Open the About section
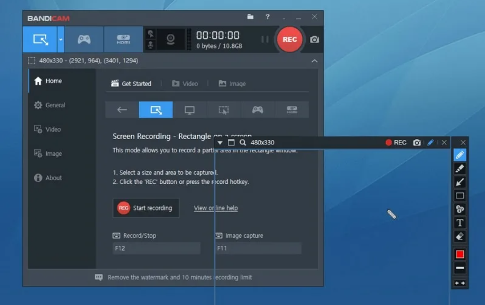 click(62, 177)
